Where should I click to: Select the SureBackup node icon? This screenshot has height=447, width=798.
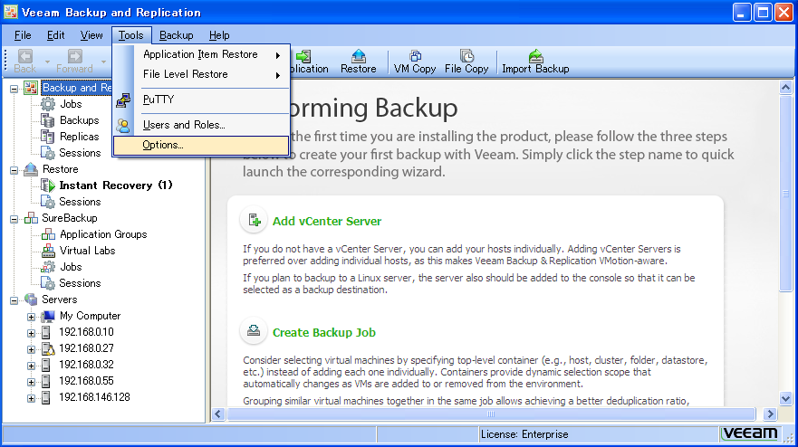pos(31,218)
